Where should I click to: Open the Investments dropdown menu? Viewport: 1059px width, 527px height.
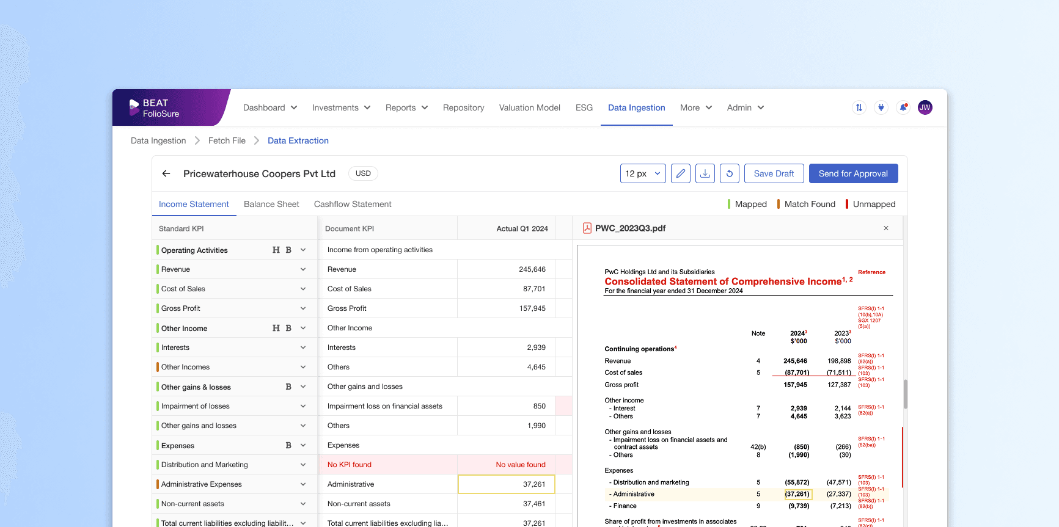(342, 107)
